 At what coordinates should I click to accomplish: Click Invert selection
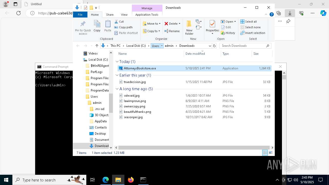(253, 33)
